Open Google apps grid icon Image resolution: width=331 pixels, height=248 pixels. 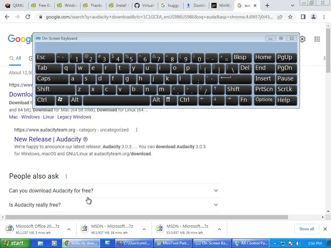point(317,39)
